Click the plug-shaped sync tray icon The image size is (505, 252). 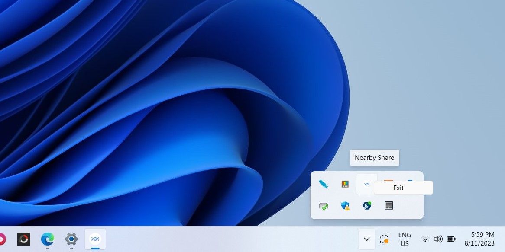click(366, 205)
